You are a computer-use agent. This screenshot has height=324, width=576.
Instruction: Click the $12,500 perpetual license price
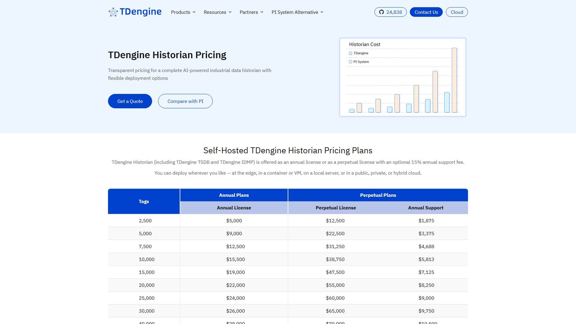coord(335,220)
